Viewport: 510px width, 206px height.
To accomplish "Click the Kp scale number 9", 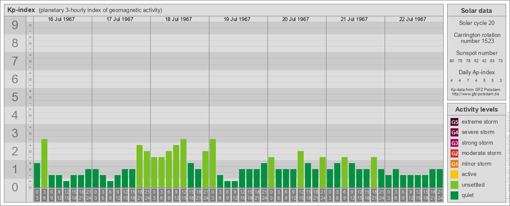I will coord(15,25).
